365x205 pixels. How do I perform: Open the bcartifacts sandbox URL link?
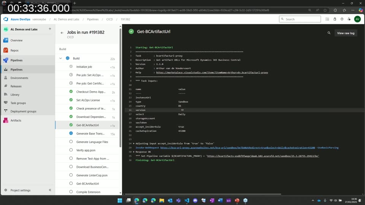pos(263,156)
